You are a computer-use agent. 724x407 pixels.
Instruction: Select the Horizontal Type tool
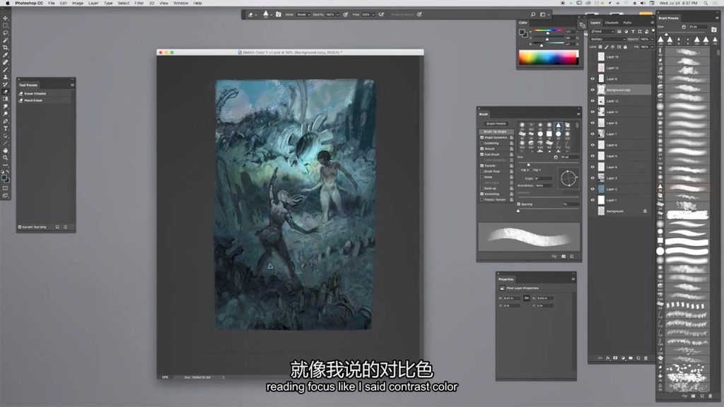click(x=6, y=129)
